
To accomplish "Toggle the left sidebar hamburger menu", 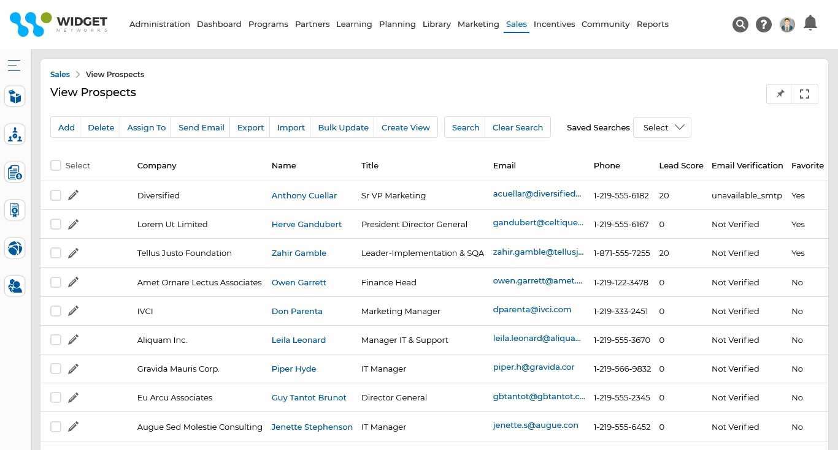I will coord(14,66).
